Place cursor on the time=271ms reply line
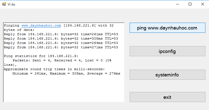Image resolution: width=209 pixels, height=110 pixels. 61,47
